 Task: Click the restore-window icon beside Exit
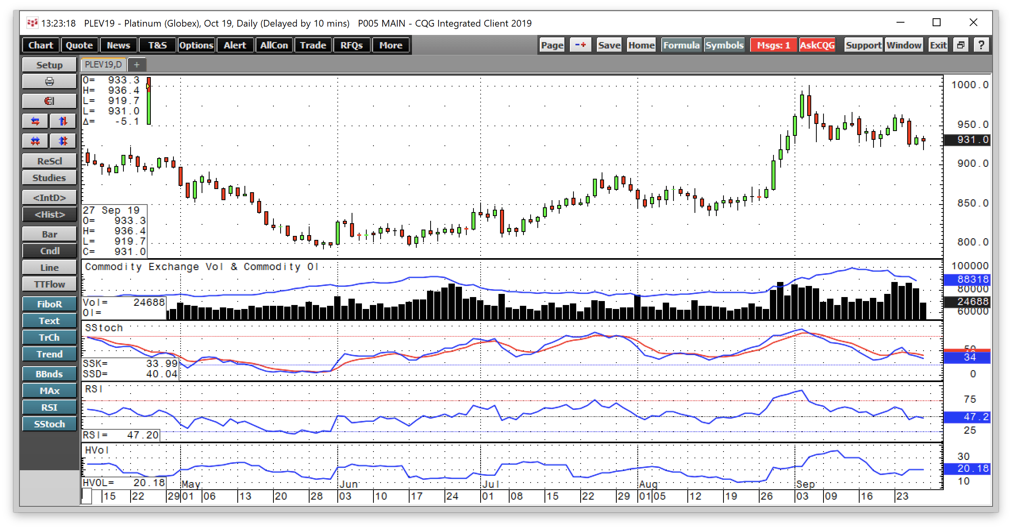[960, 45]
